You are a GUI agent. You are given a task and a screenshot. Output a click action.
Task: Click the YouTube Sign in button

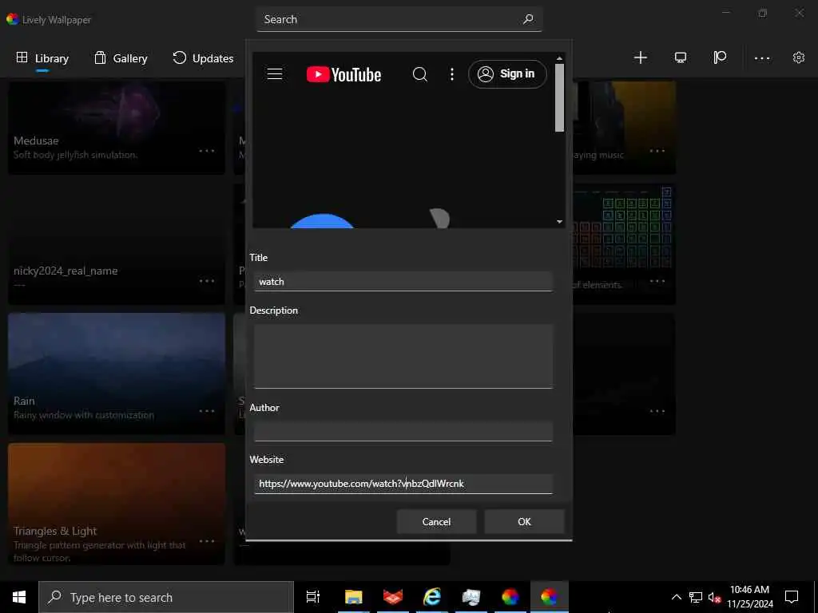point(507,74)
